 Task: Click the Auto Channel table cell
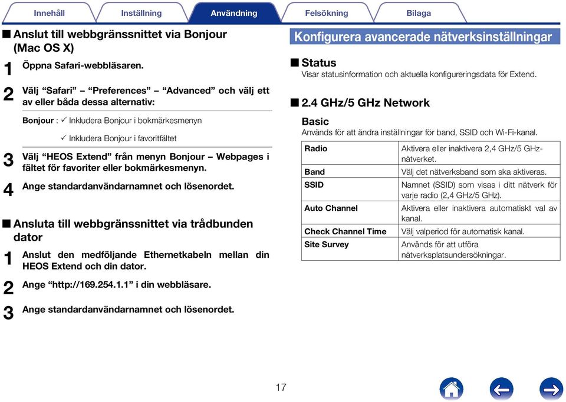click(x=350, y=213)
